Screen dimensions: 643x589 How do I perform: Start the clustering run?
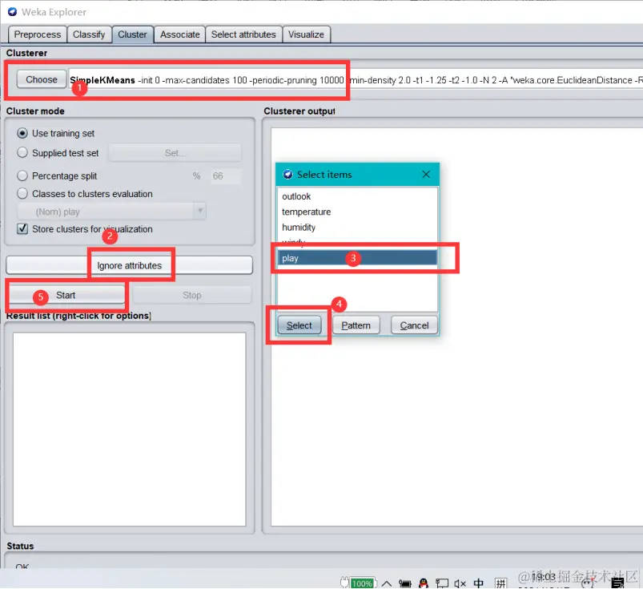pos(66,295)
